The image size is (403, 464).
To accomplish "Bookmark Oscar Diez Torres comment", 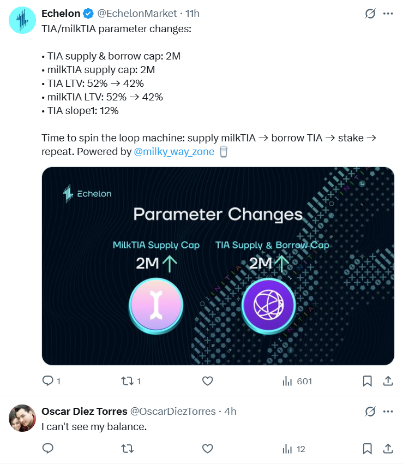I will coord(367,449).
